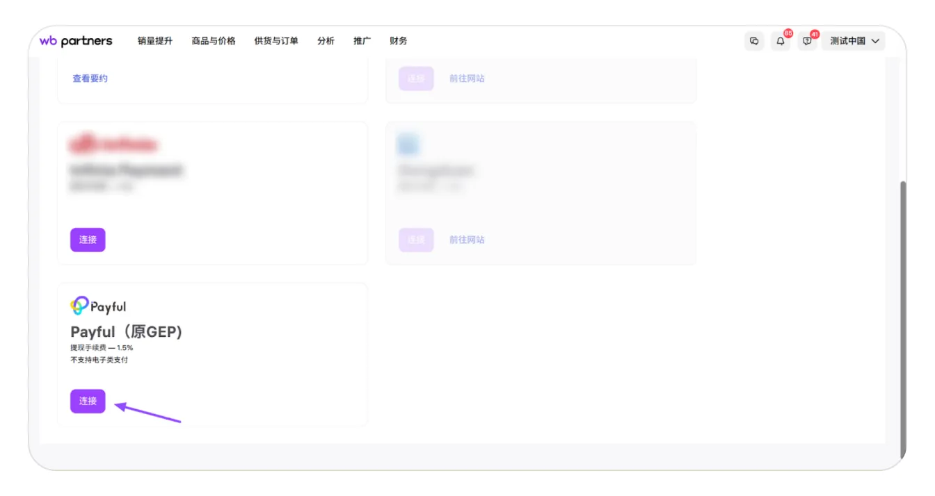Screen dimensions: 935x496
Task: Click 前往网站 link in the topmost right card
Action: click(x=467, y=78)
